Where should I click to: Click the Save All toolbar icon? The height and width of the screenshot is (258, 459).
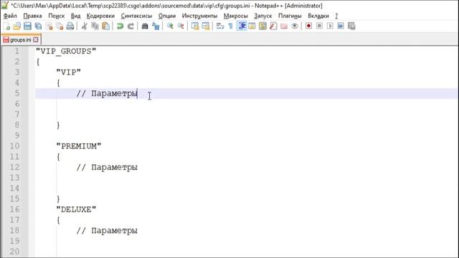[38, 27]
